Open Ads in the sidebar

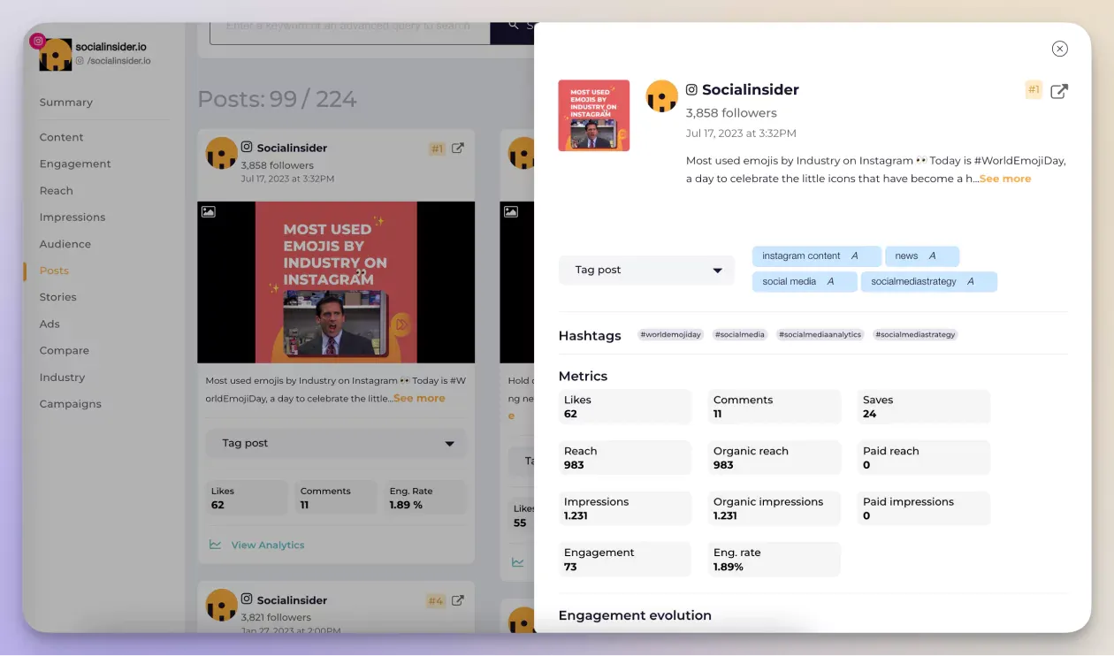point(50,324)
